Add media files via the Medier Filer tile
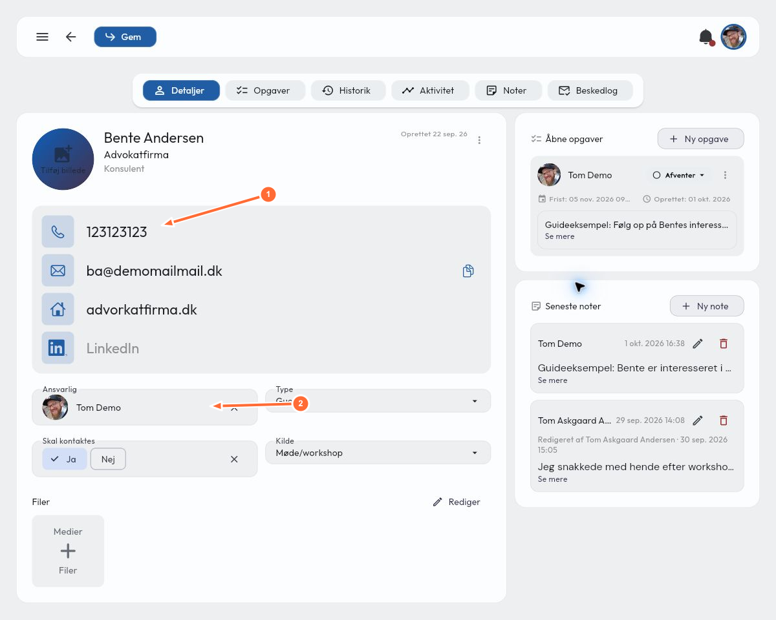 (x=68, y=551)
